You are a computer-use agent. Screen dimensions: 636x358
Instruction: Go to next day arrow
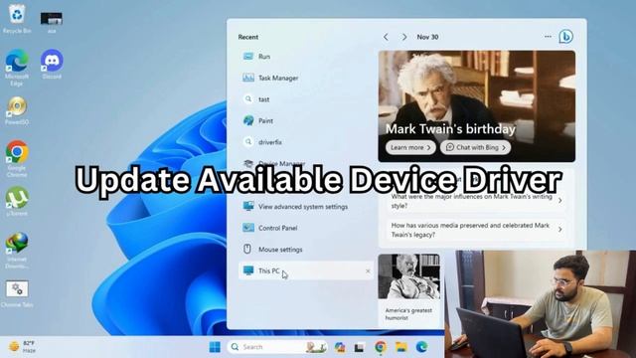coord(404,37)
